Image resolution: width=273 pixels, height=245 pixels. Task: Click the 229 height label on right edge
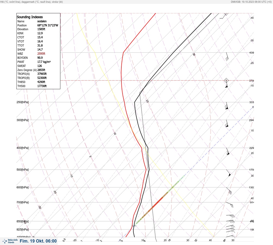point(251,148)
